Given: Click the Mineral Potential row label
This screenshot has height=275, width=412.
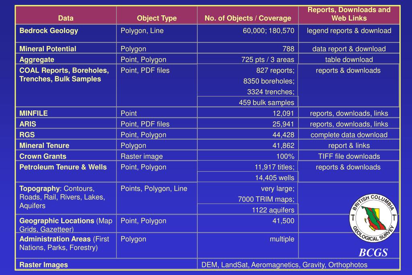Looking at the screenshot, I should pyautogui.click(x=48, y=49).
